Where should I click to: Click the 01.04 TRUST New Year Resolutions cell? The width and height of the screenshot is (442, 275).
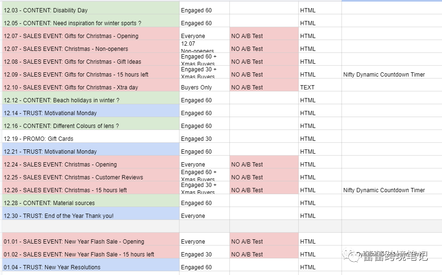(x=91, y=265)
